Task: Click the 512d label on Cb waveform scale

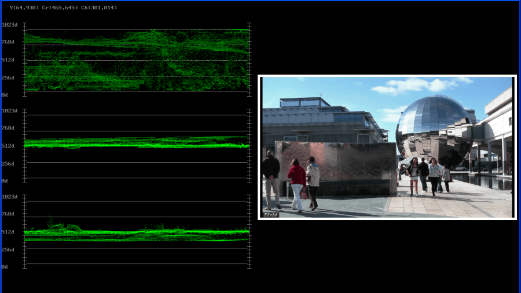Action: pyautogui.click(x=8, y=232)
